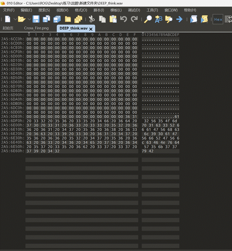Click address 2A5:6E60h row label
The width and height of the screenshot is (232, 251).
coord(13,151)
